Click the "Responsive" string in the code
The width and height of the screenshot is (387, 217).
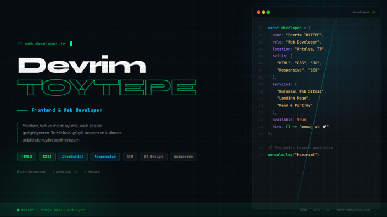[x=290, y=70]
